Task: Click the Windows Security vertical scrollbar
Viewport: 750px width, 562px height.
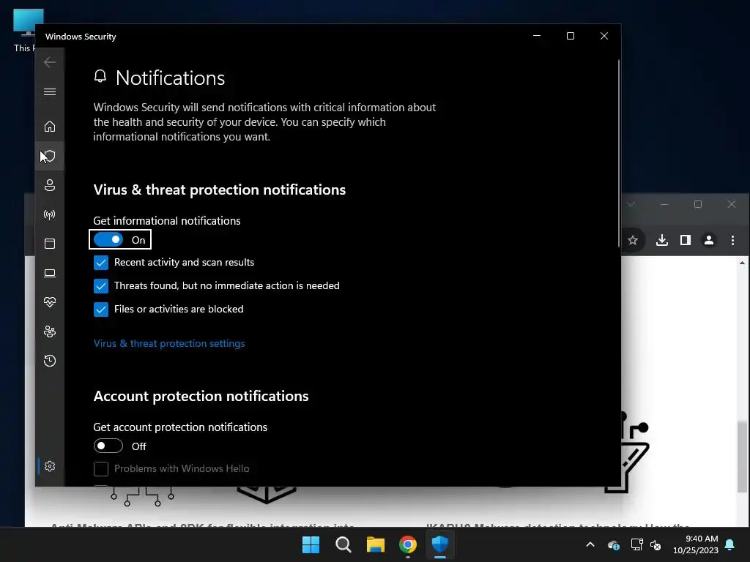Action: [619, 153]
